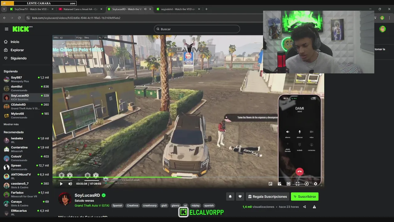This screenshot has width=394, height=222.
Task: Toggle picture-in-picture mode icon
Action: (x=270, y=184)
